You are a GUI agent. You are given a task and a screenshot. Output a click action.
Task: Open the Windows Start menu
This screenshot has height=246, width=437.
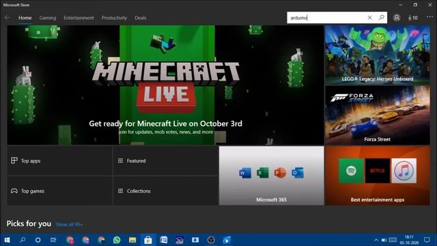(x=8, y=240)
